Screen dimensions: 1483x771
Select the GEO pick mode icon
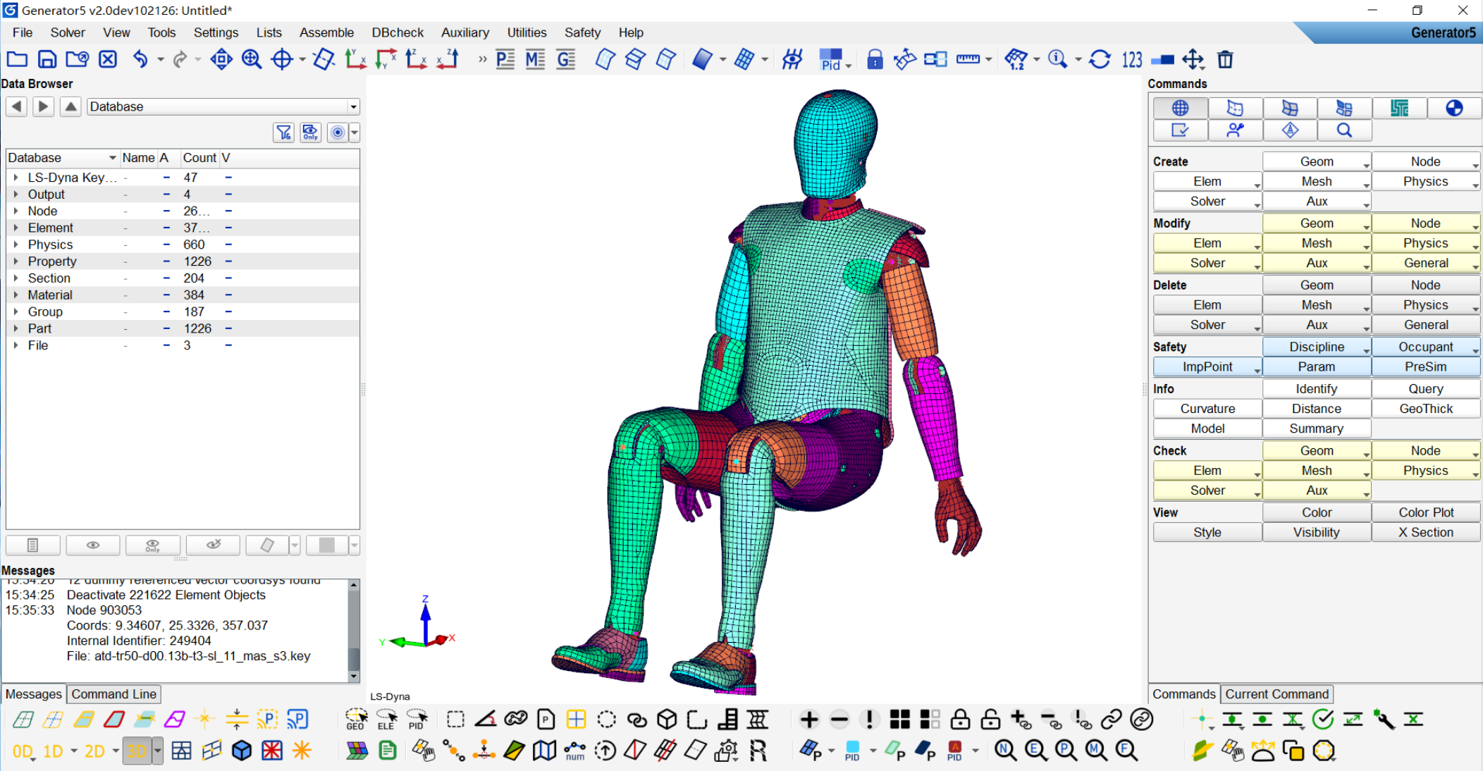(356, 720)
